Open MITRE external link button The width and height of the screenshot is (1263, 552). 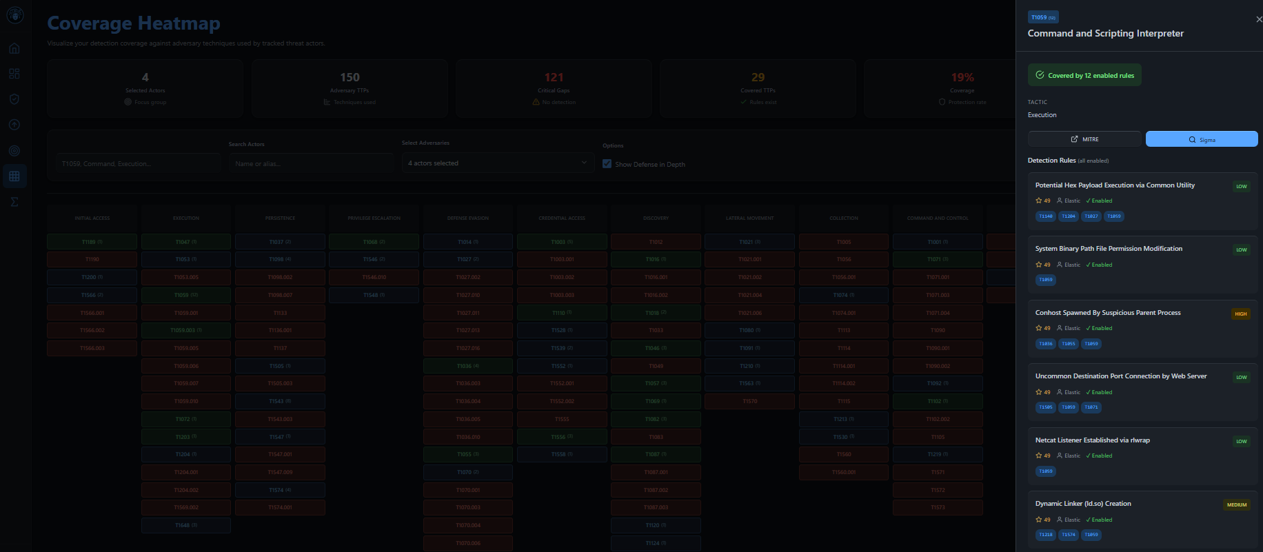1084,139
